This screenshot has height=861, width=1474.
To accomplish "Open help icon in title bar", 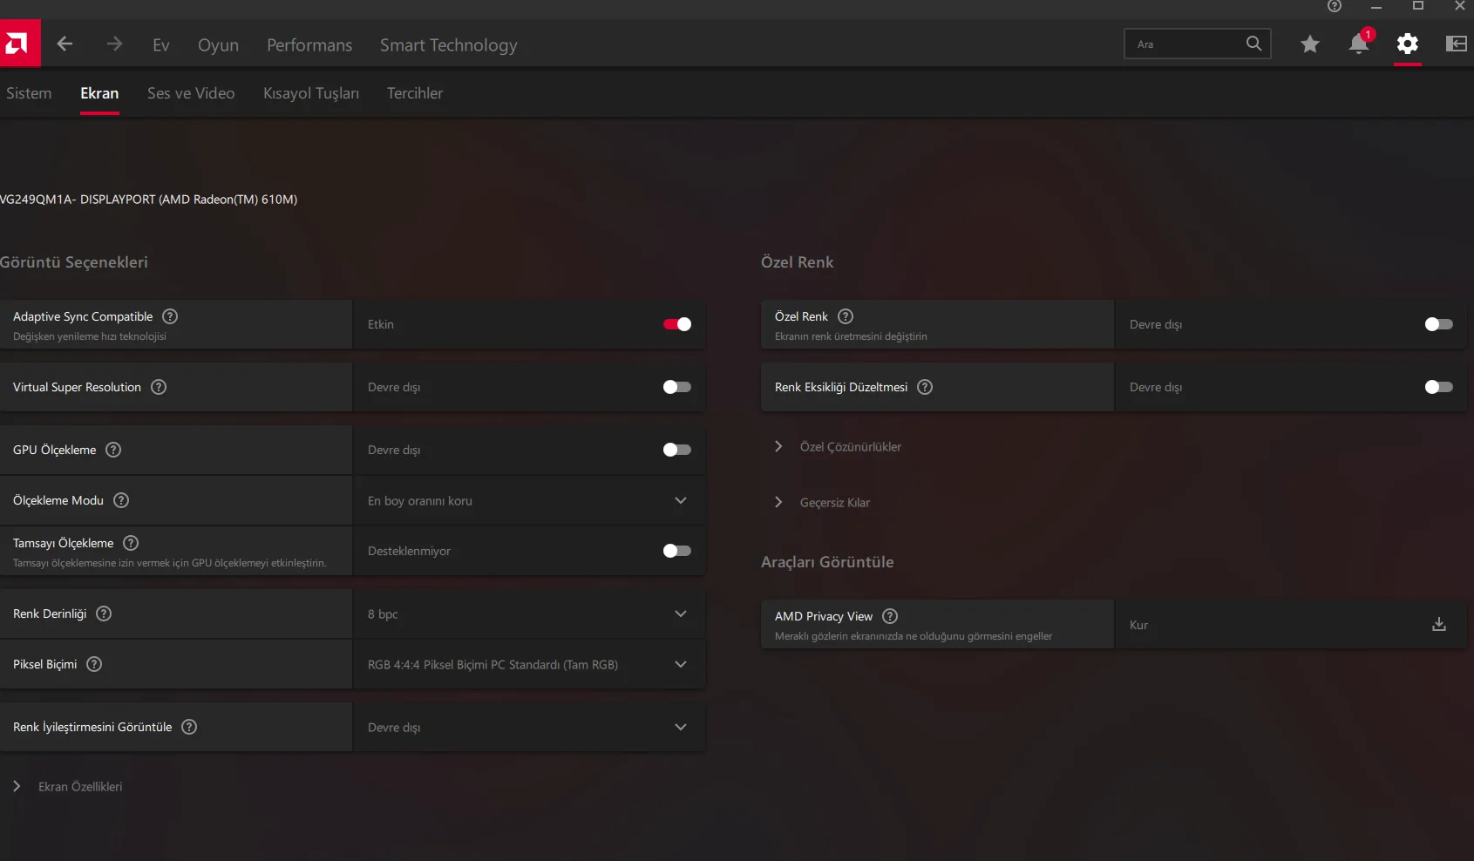I will tap(1335, 6).
